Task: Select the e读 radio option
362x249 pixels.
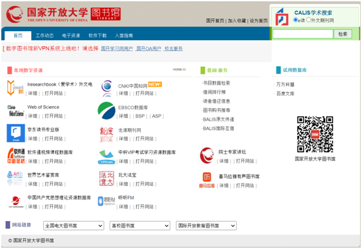Action: pos(295,20)
